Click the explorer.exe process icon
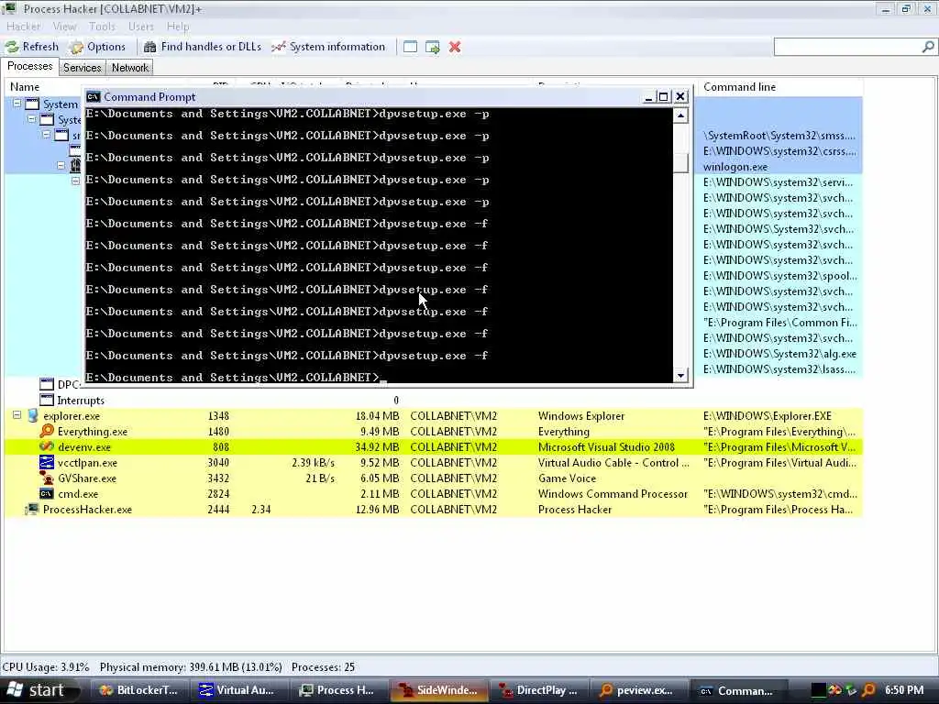This screenshot has width=939, height=704. pyautogui.click(x=32, y=415)
